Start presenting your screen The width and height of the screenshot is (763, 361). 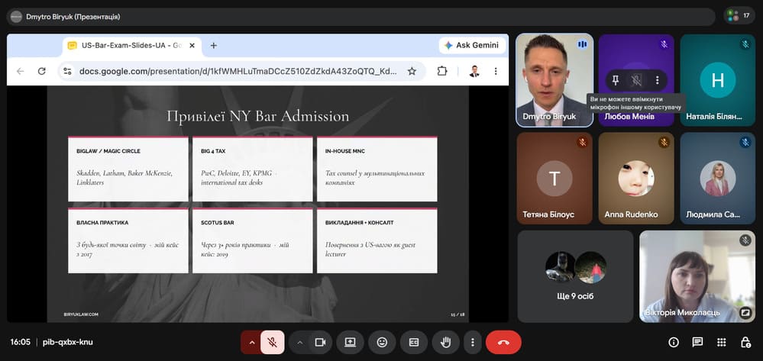[x=351, y=343]
